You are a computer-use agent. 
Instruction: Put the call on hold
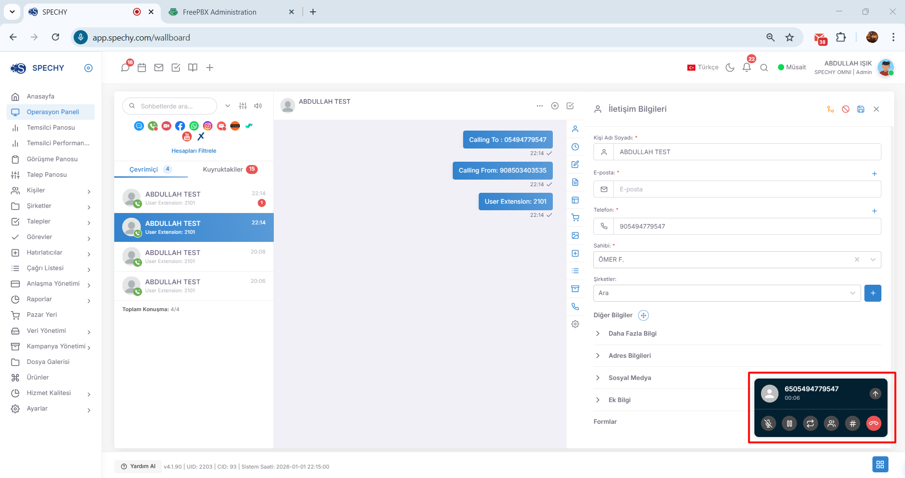tap(789, 423)
